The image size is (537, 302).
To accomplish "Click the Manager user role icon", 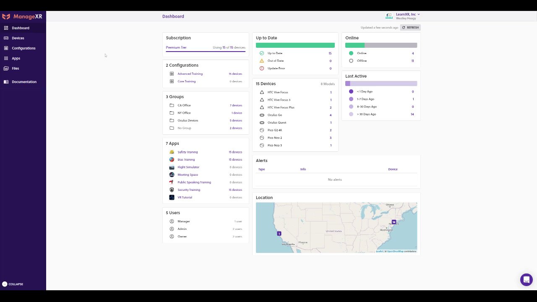I will [x=172, y=221].
